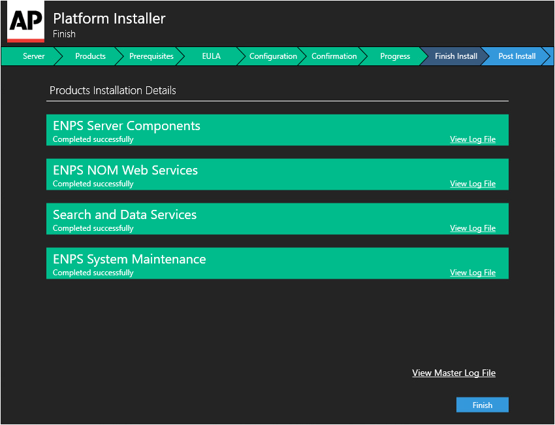Switch to the Prerequisites step
Viewport: 555px width, 425px height.
[x=151, y=56]
